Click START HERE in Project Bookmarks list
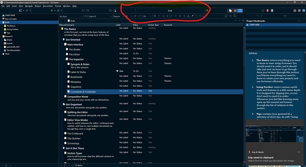The height and width of the screenshot is (167, 306). [275, 25]
